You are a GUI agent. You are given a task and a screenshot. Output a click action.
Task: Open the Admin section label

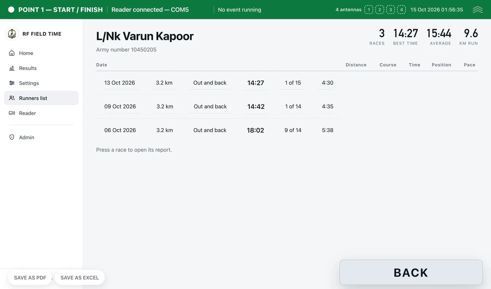tap(26, 137)
